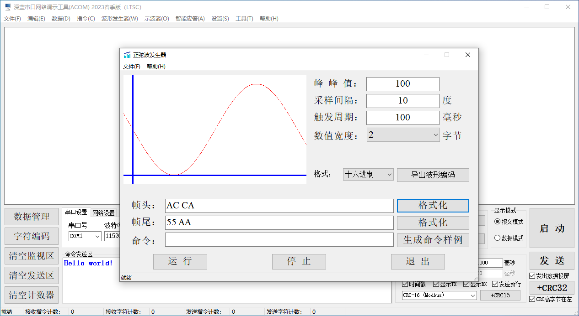The image size is (579, 316).
Task: Switch to the 串口设置 tab
Action: pyautogui.click(x=76, y=212)
